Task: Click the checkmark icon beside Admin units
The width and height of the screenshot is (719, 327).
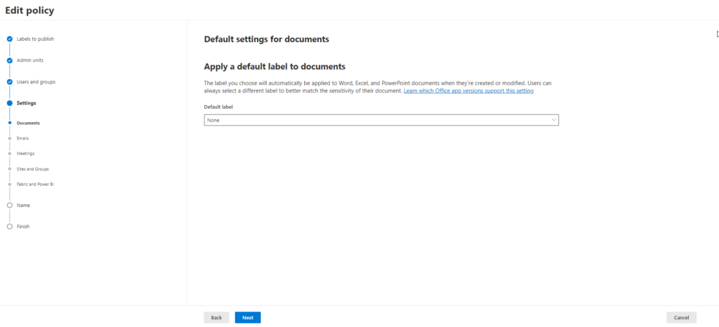Action: [9, 60]
